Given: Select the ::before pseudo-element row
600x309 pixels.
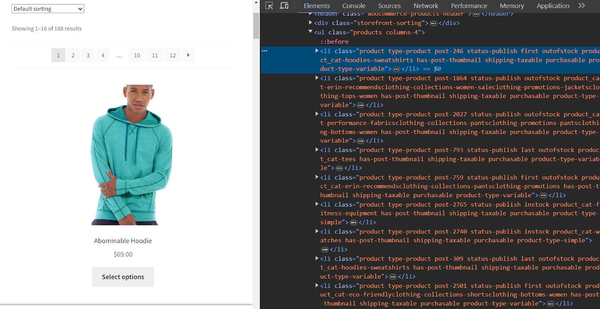Looking at the screenshot, I should [x=334, y=42].
